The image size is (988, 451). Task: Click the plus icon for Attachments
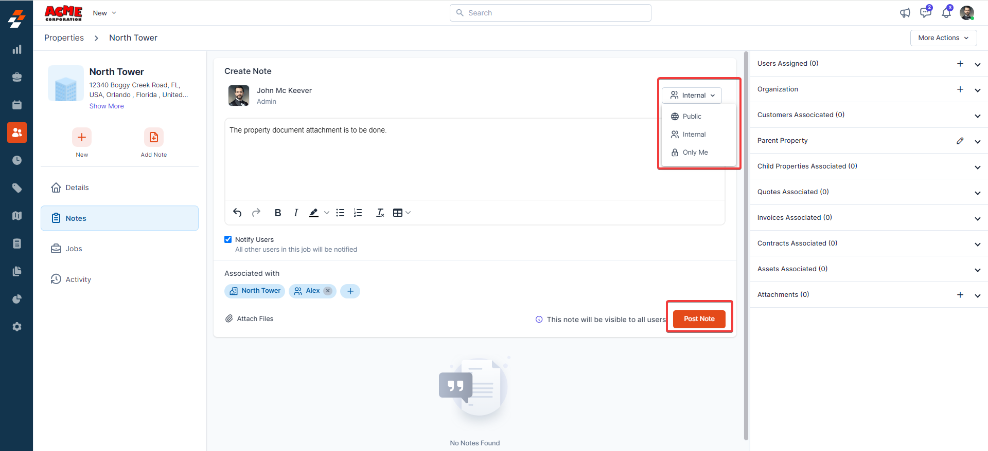point(960,295)
